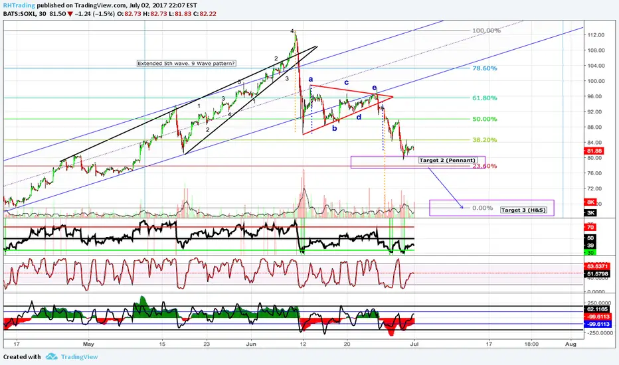Click the red 70 RSI level tag

point(590,227)
